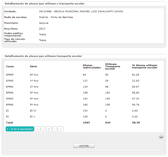The image size is (168, 157).
Task: Click the school unit name text
Action: (81, 12)
